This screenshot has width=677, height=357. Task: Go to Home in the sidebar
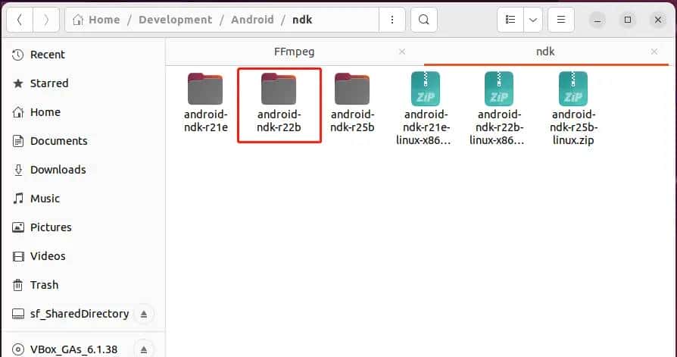pyautogui.click(x=83, y=112)
